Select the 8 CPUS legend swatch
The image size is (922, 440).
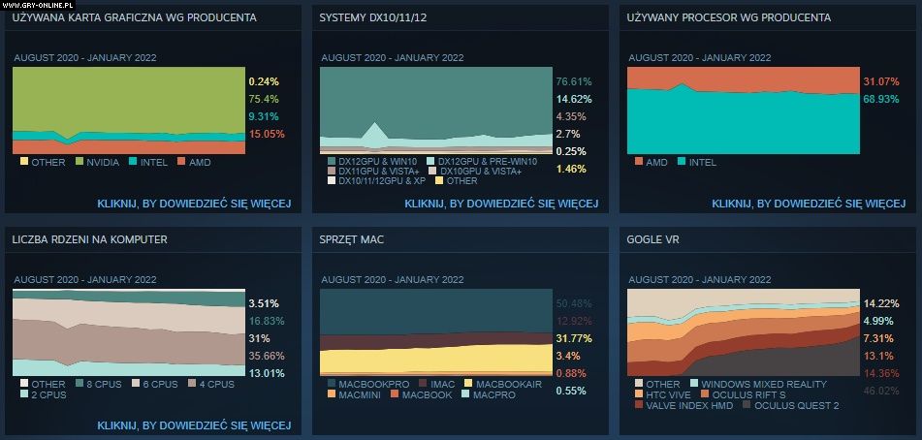coord(81,384)
